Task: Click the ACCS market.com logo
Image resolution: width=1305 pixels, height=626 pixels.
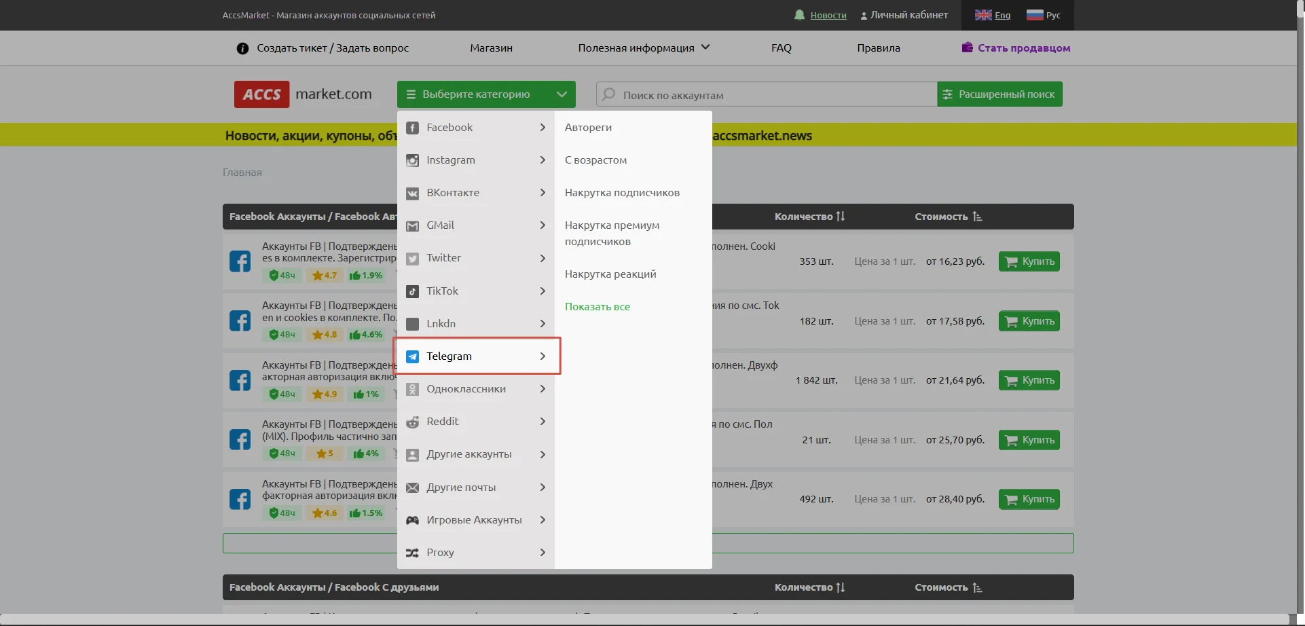Action: coord(304,94)
